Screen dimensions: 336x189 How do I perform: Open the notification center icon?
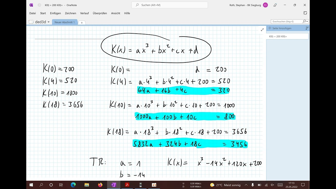[303, 185]
